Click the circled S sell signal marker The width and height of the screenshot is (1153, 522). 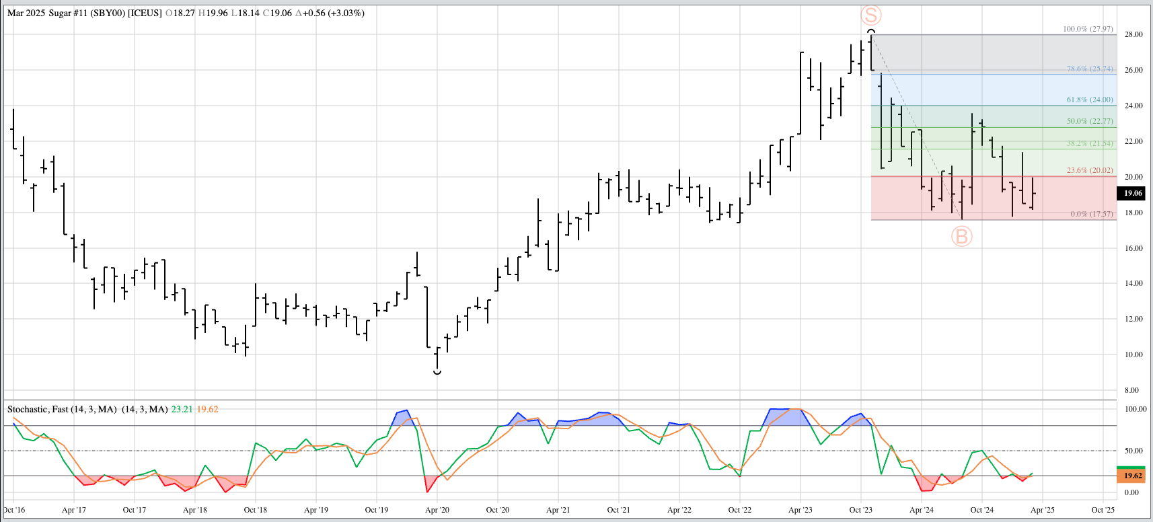coord(871,15)
